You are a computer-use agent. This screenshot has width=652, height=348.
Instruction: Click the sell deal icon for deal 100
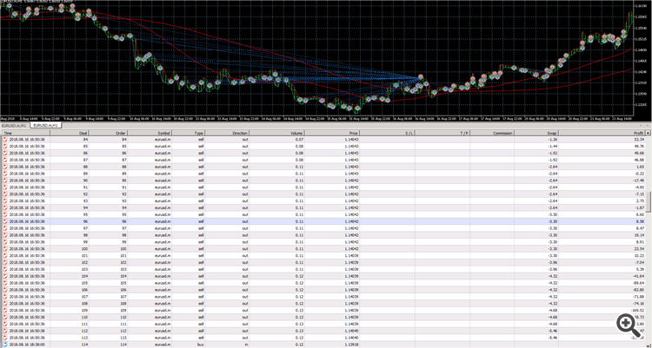coord(5,249)
